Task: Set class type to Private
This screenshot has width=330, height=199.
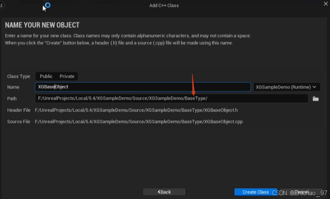Action: coord(67,76)
